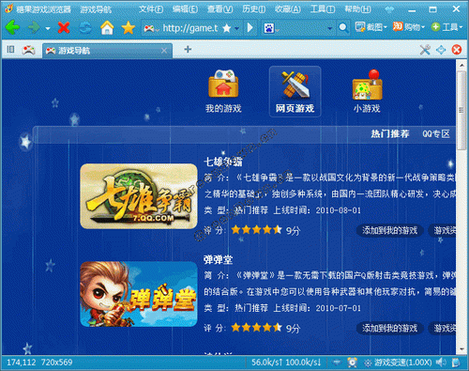Click the 七雄争霸 game thumbnail

139,196
